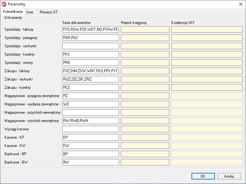Switch to the Inne tab
Image resolution: width=246 pixels, height=184 pixels.
coord(30,12)
